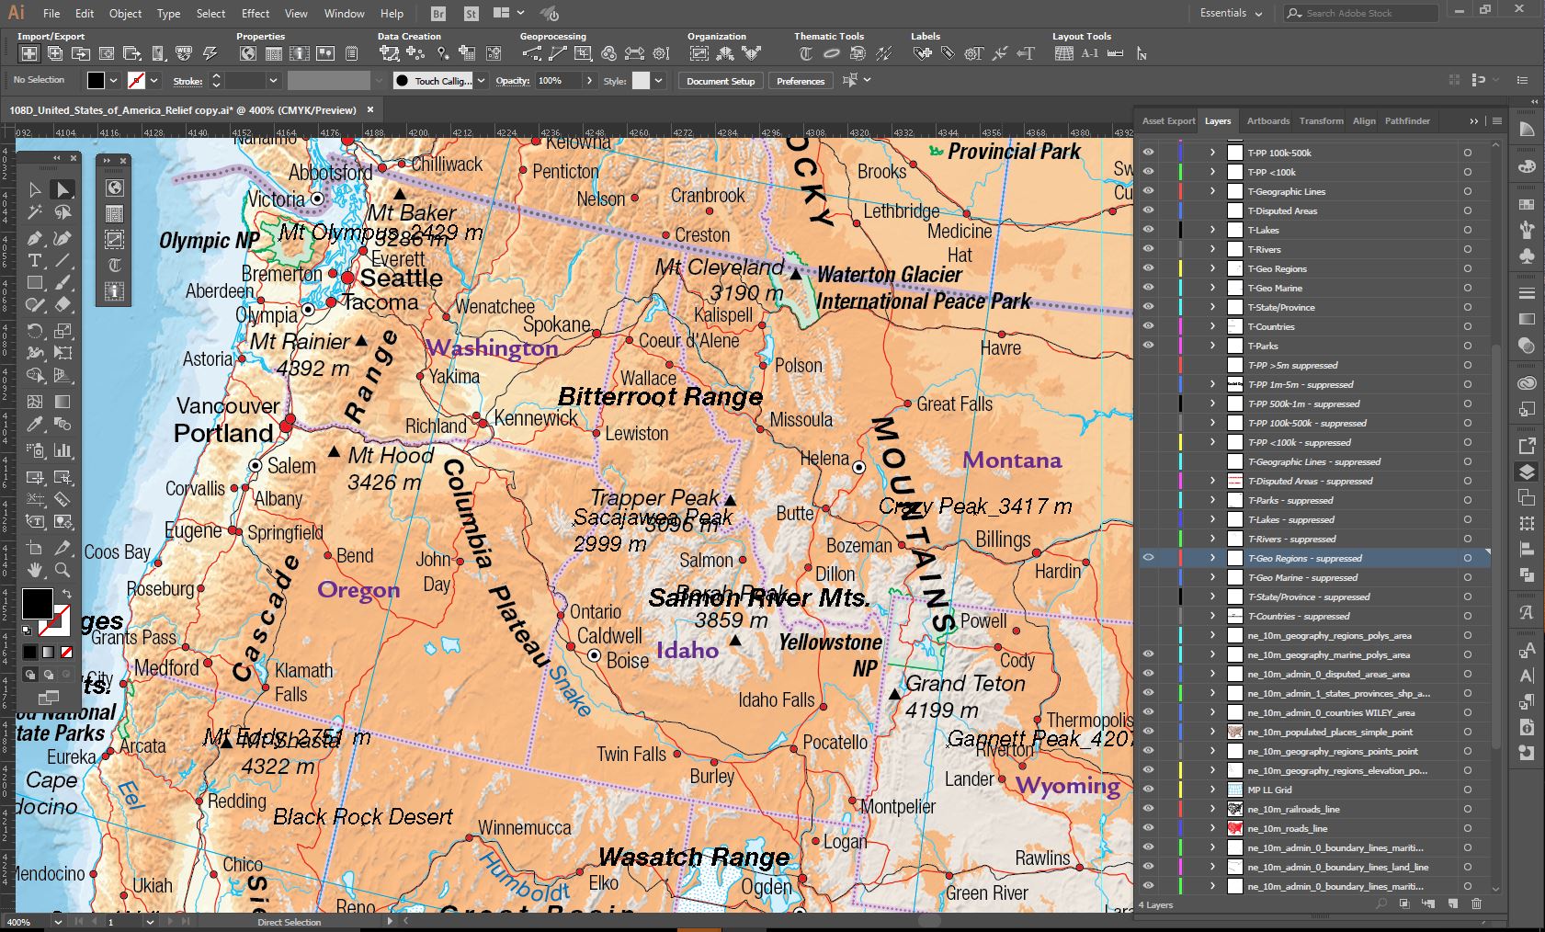This screenshot has height=932, width=1545.
Task: Click the Preferences button
Action: (801, 81)
